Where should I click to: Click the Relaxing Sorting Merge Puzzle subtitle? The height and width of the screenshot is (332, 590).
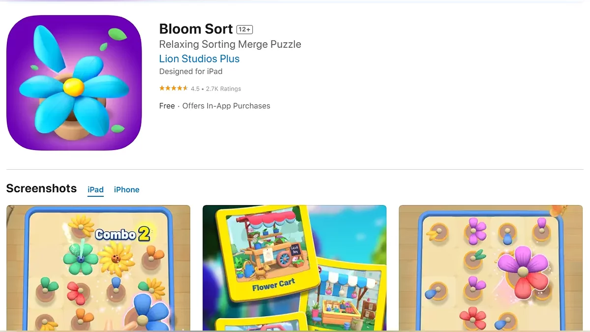click(230, 44)
